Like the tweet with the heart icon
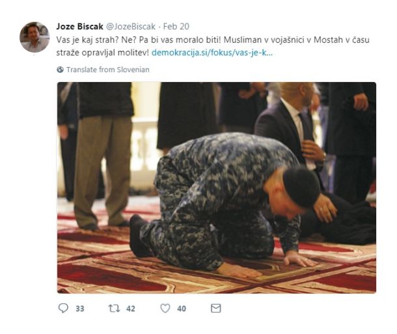This screenshot has height=334, width=397. [165, 308]
